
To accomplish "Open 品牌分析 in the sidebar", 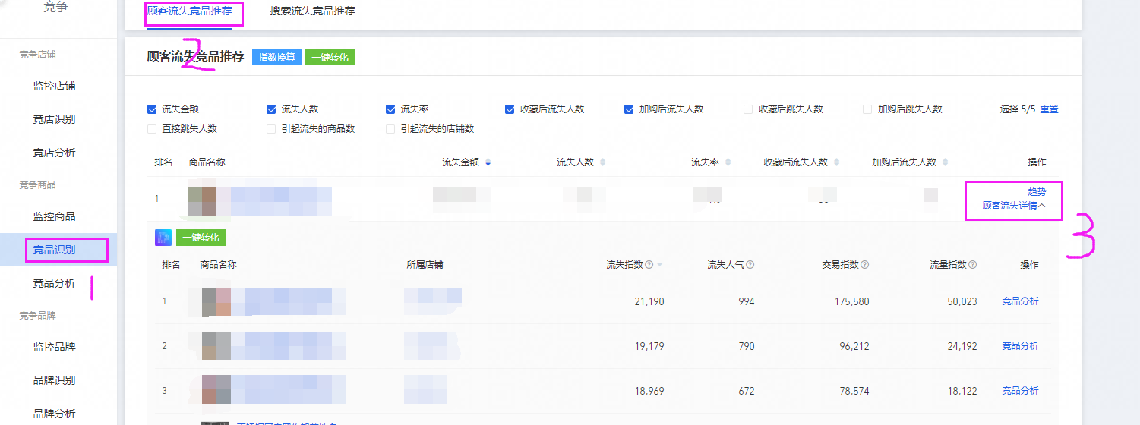I will (x=54, y=414).
